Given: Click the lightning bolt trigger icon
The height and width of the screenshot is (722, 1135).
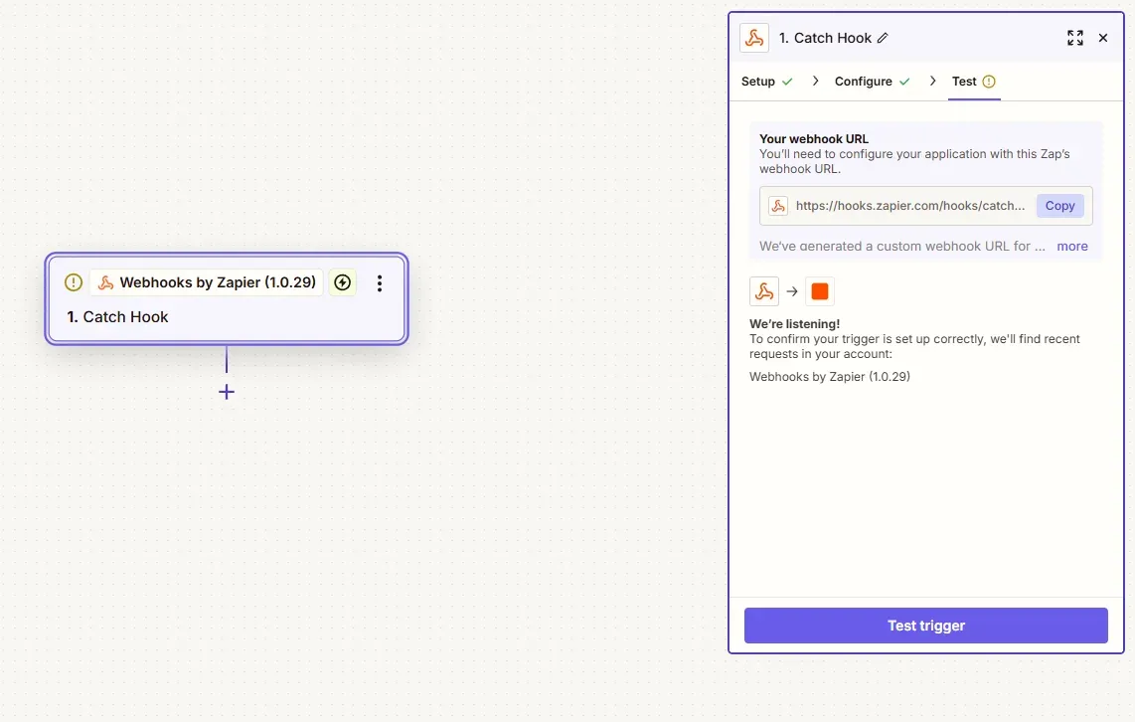Looking at the screenshot, I should point(342,282).
